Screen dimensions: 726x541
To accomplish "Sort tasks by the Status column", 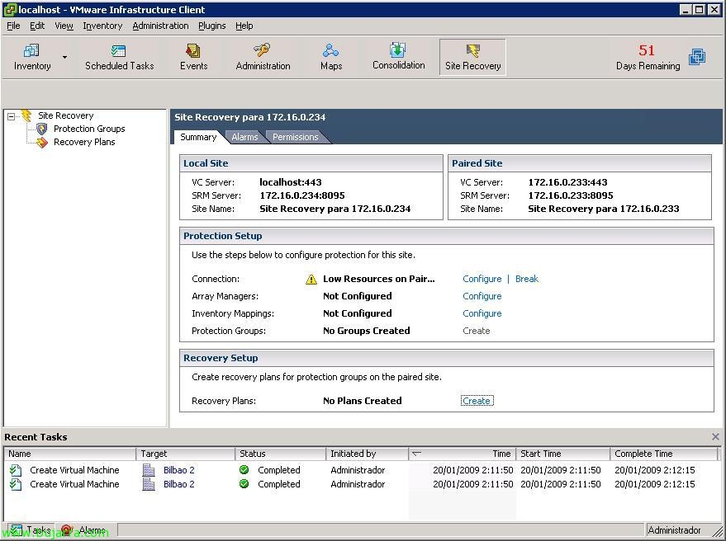I will coord(281,454).
